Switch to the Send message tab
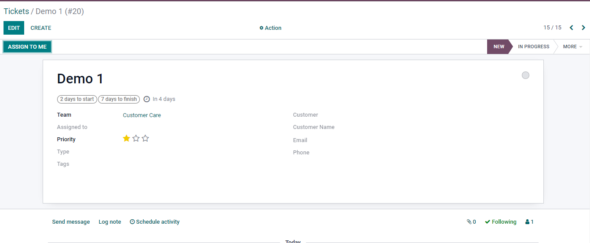The image size is (590, 243). coord(71,222)
